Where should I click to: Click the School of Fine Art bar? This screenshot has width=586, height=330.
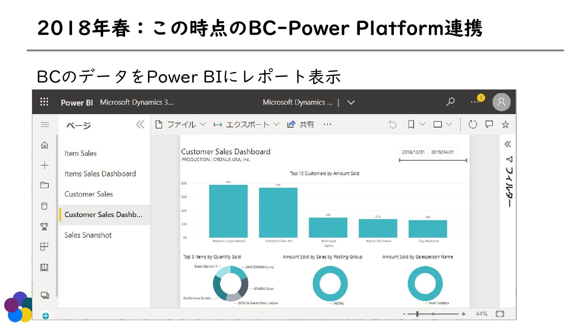pos(278,213)
